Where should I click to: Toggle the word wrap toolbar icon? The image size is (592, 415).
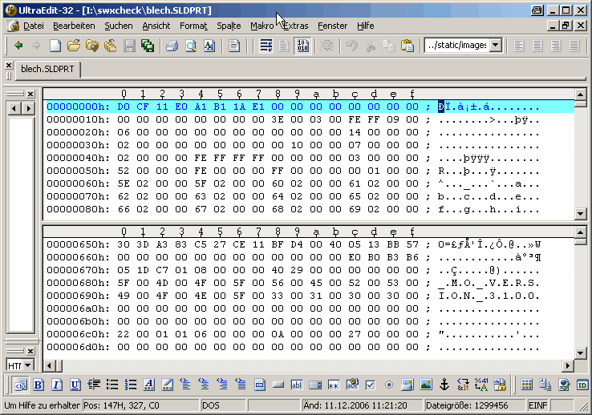(x=266, y=46)
